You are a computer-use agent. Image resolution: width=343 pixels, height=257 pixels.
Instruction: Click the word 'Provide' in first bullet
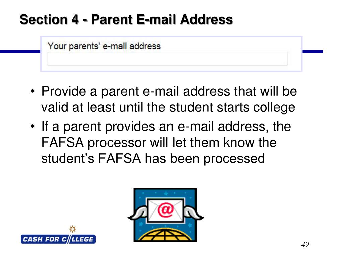(x=63, y=91)
